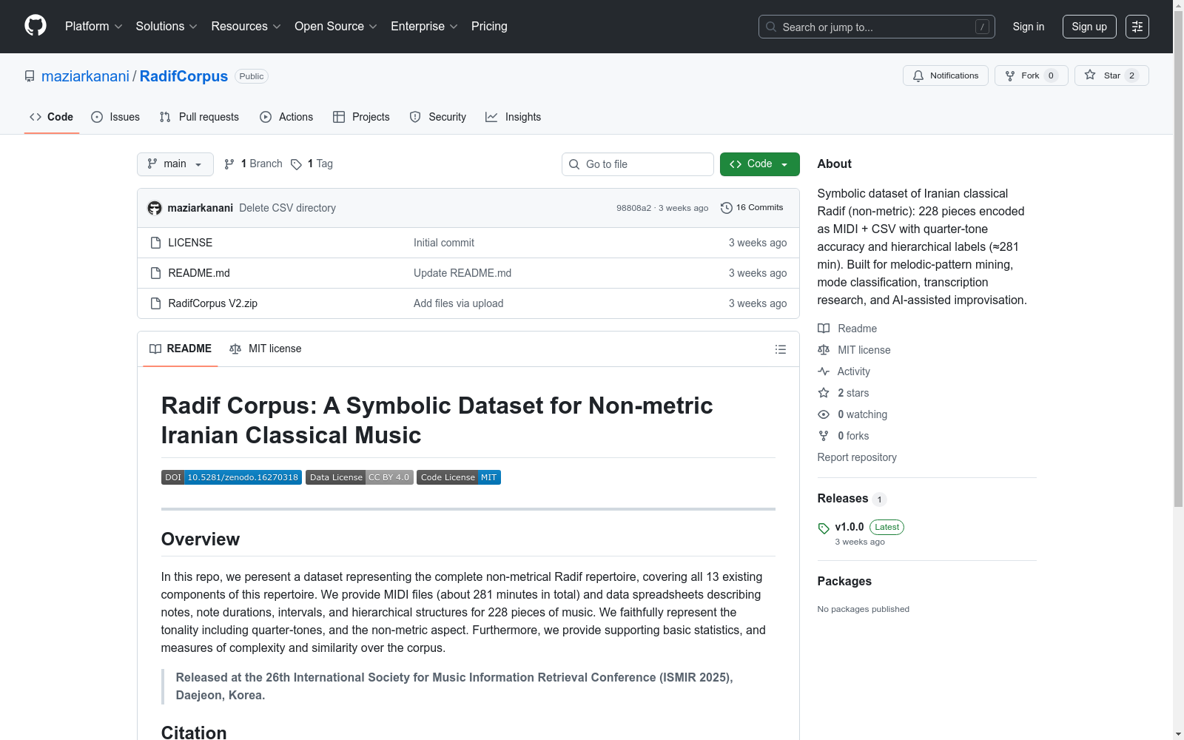Expand the Open Source menu
The height and width of the screenshot is (740, 1184).
[x=336, y=27]
